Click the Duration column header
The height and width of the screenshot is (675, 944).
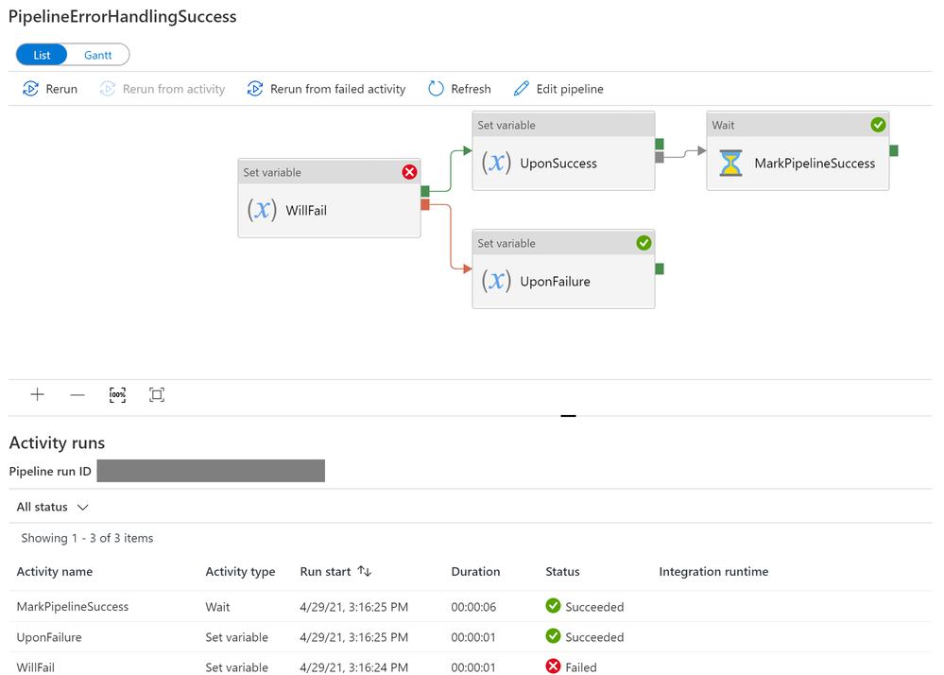[x=475, y=571]
